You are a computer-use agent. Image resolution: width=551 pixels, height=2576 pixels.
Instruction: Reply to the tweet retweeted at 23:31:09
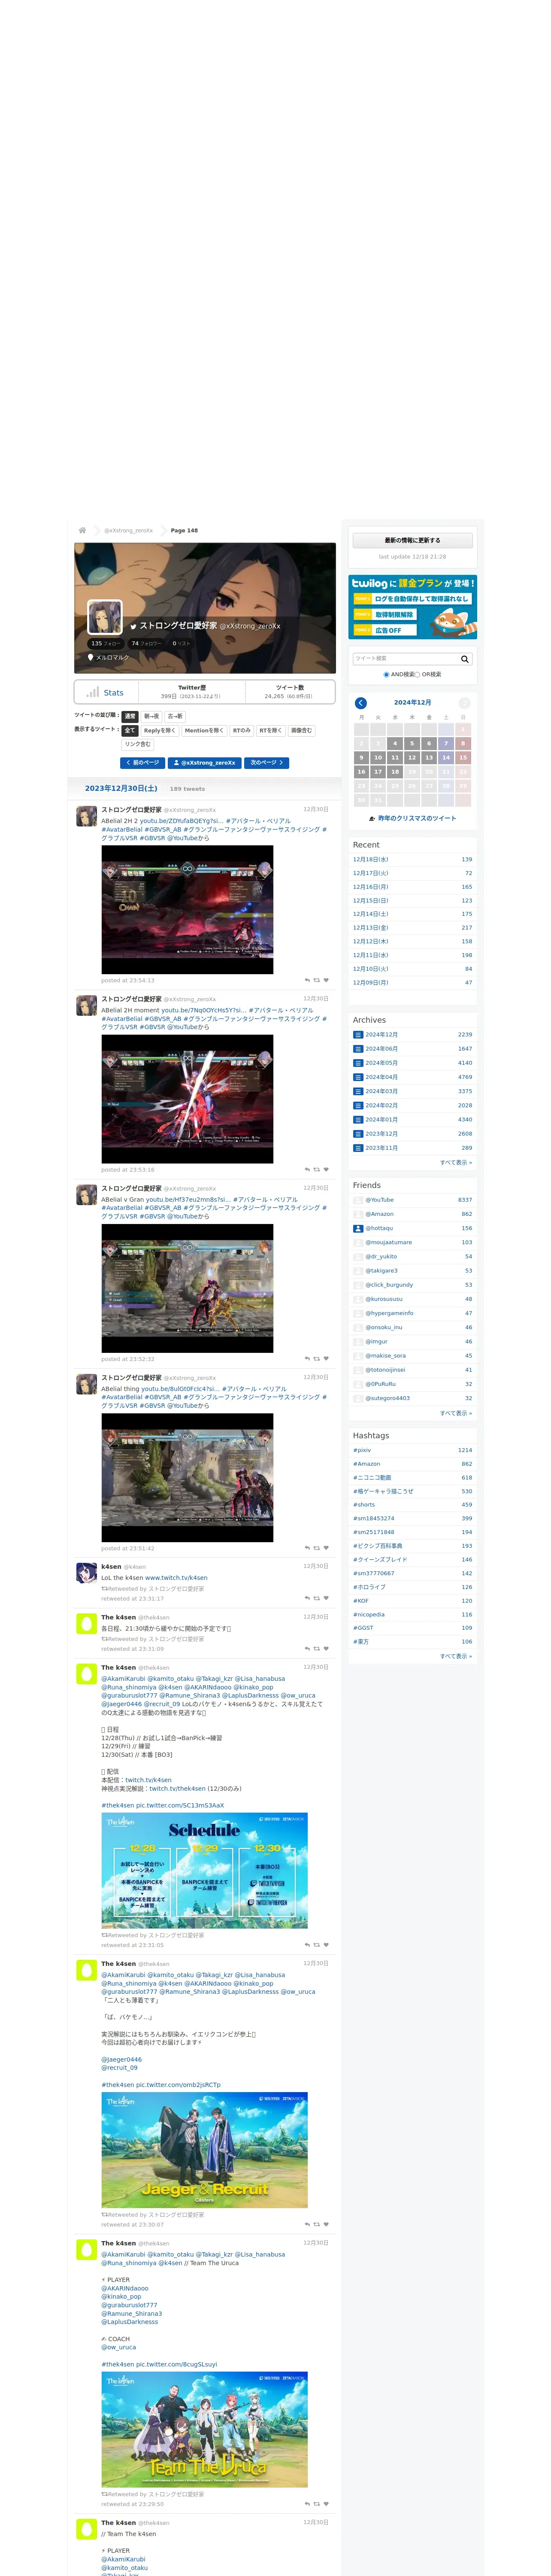(x=307, y=1649)
